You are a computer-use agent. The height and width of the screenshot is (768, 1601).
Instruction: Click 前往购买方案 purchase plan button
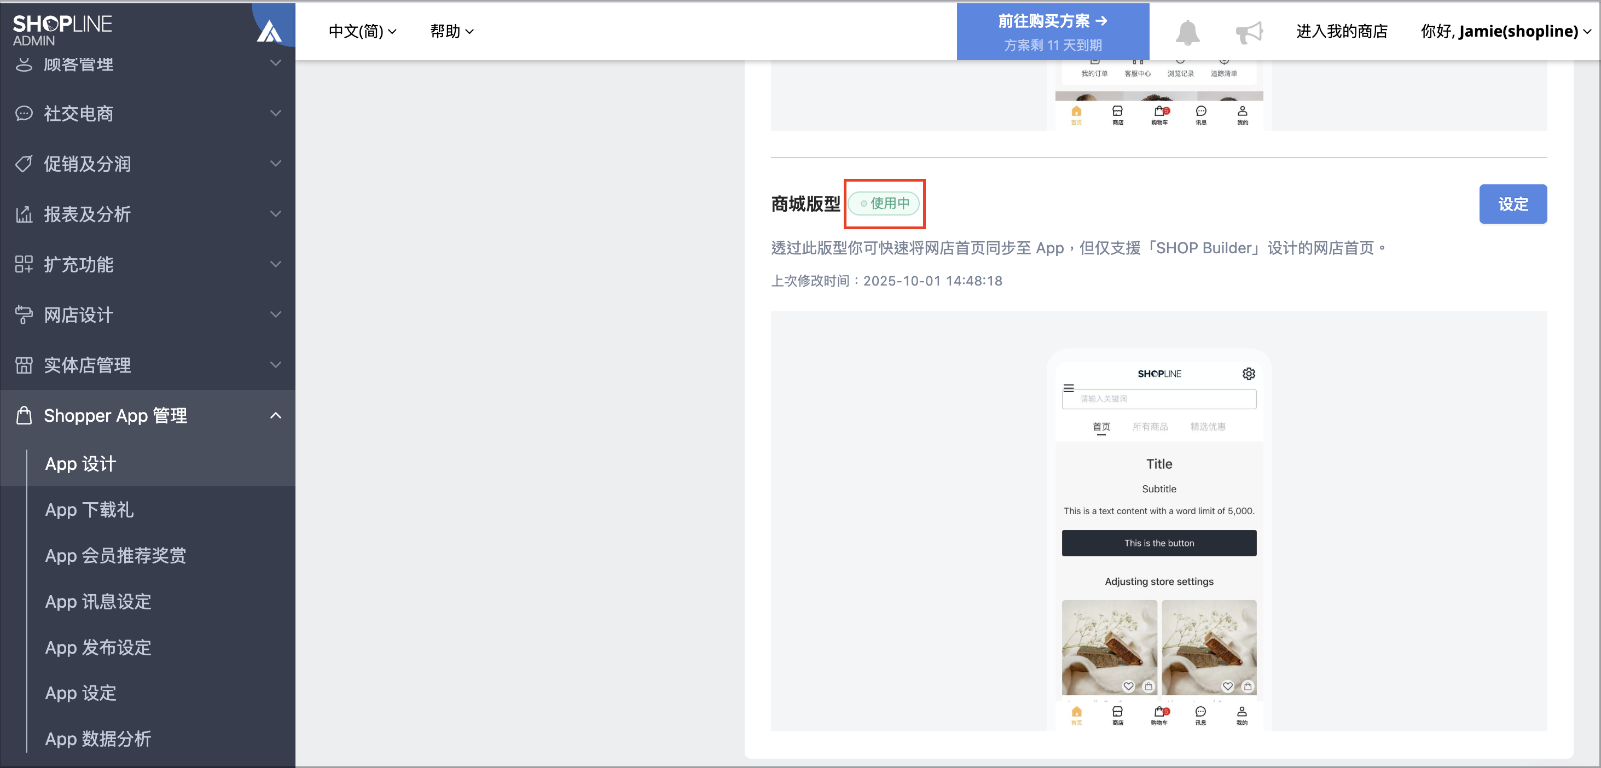point(1053,32)
